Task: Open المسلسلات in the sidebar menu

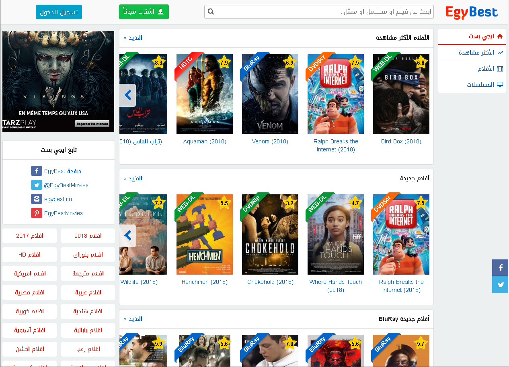Action: point(472,85)
